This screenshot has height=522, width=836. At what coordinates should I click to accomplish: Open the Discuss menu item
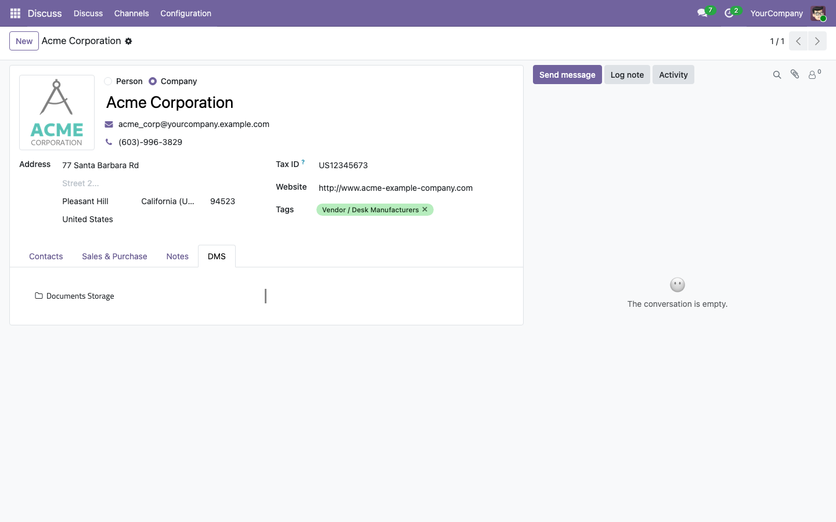pos(88,13)
